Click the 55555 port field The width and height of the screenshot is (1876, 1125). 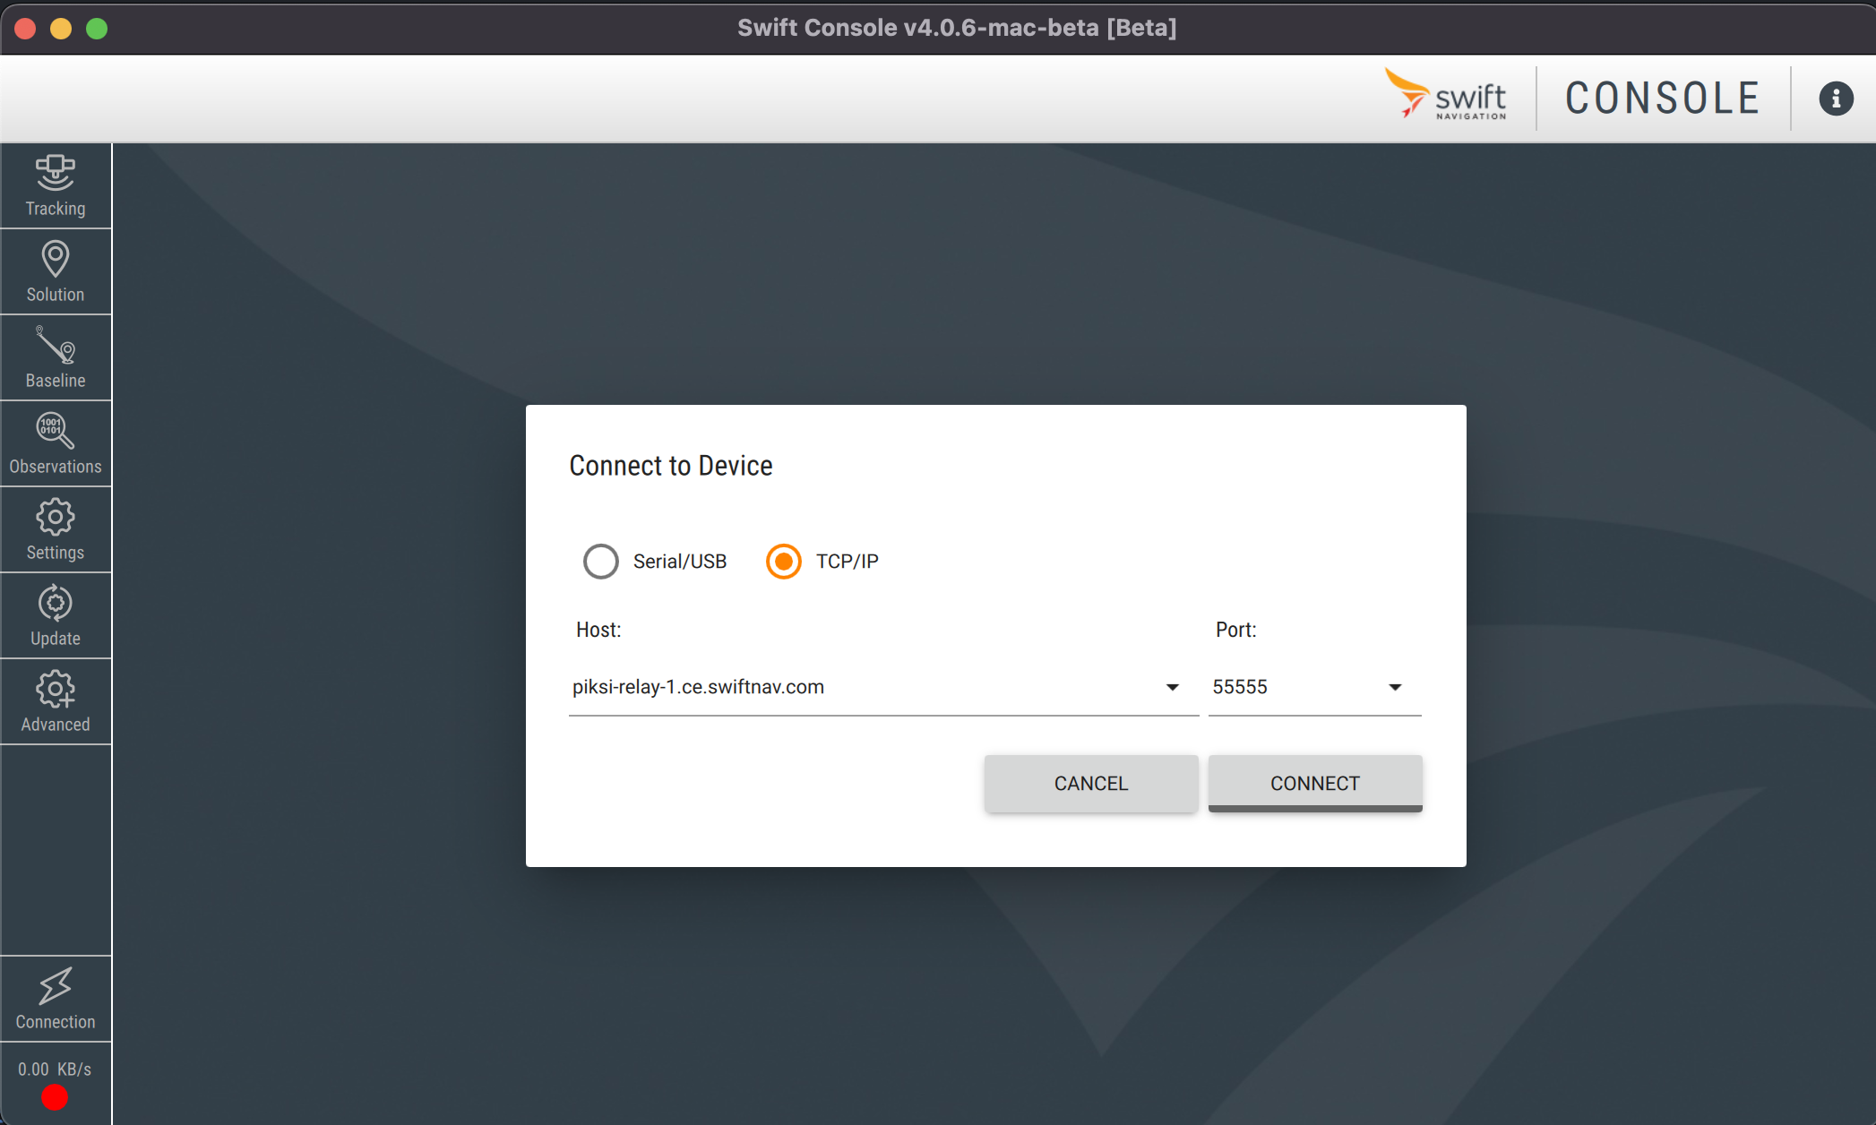click(1290, 687)
